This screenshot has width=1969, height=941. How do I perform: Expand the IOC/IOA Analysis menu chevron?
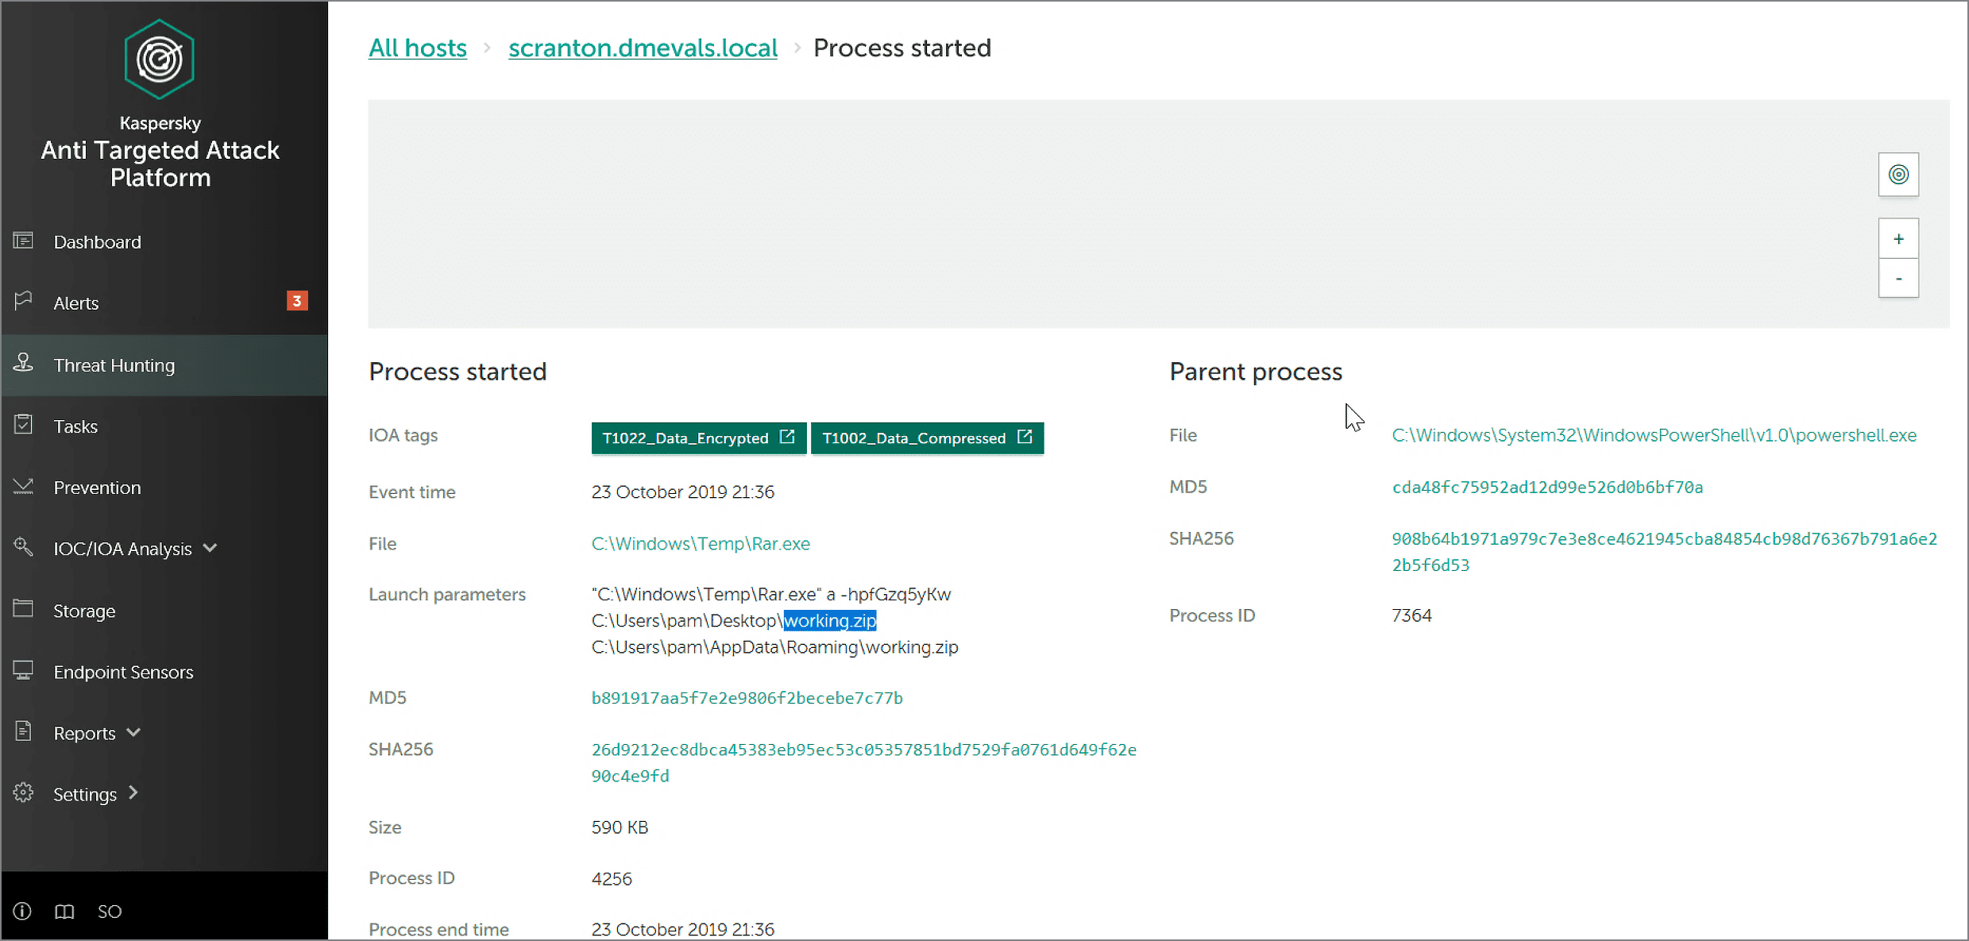210,548
